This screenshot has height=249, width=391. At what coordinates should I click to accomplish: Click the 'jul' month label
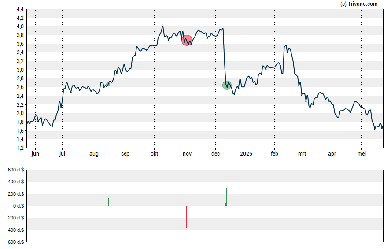62,154
